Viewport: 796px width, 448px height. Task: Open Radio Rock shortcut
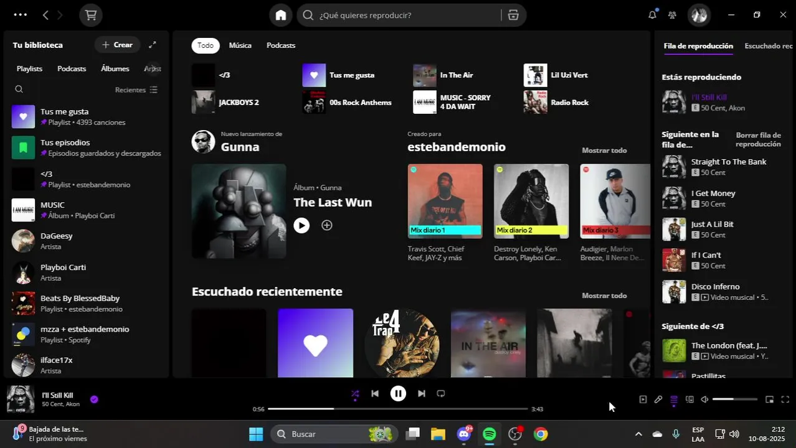576,102
